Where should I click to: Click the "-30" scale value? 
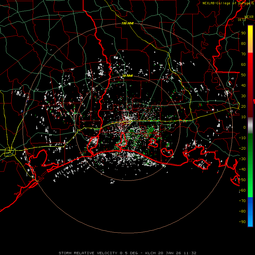click(x=242, y=159)
